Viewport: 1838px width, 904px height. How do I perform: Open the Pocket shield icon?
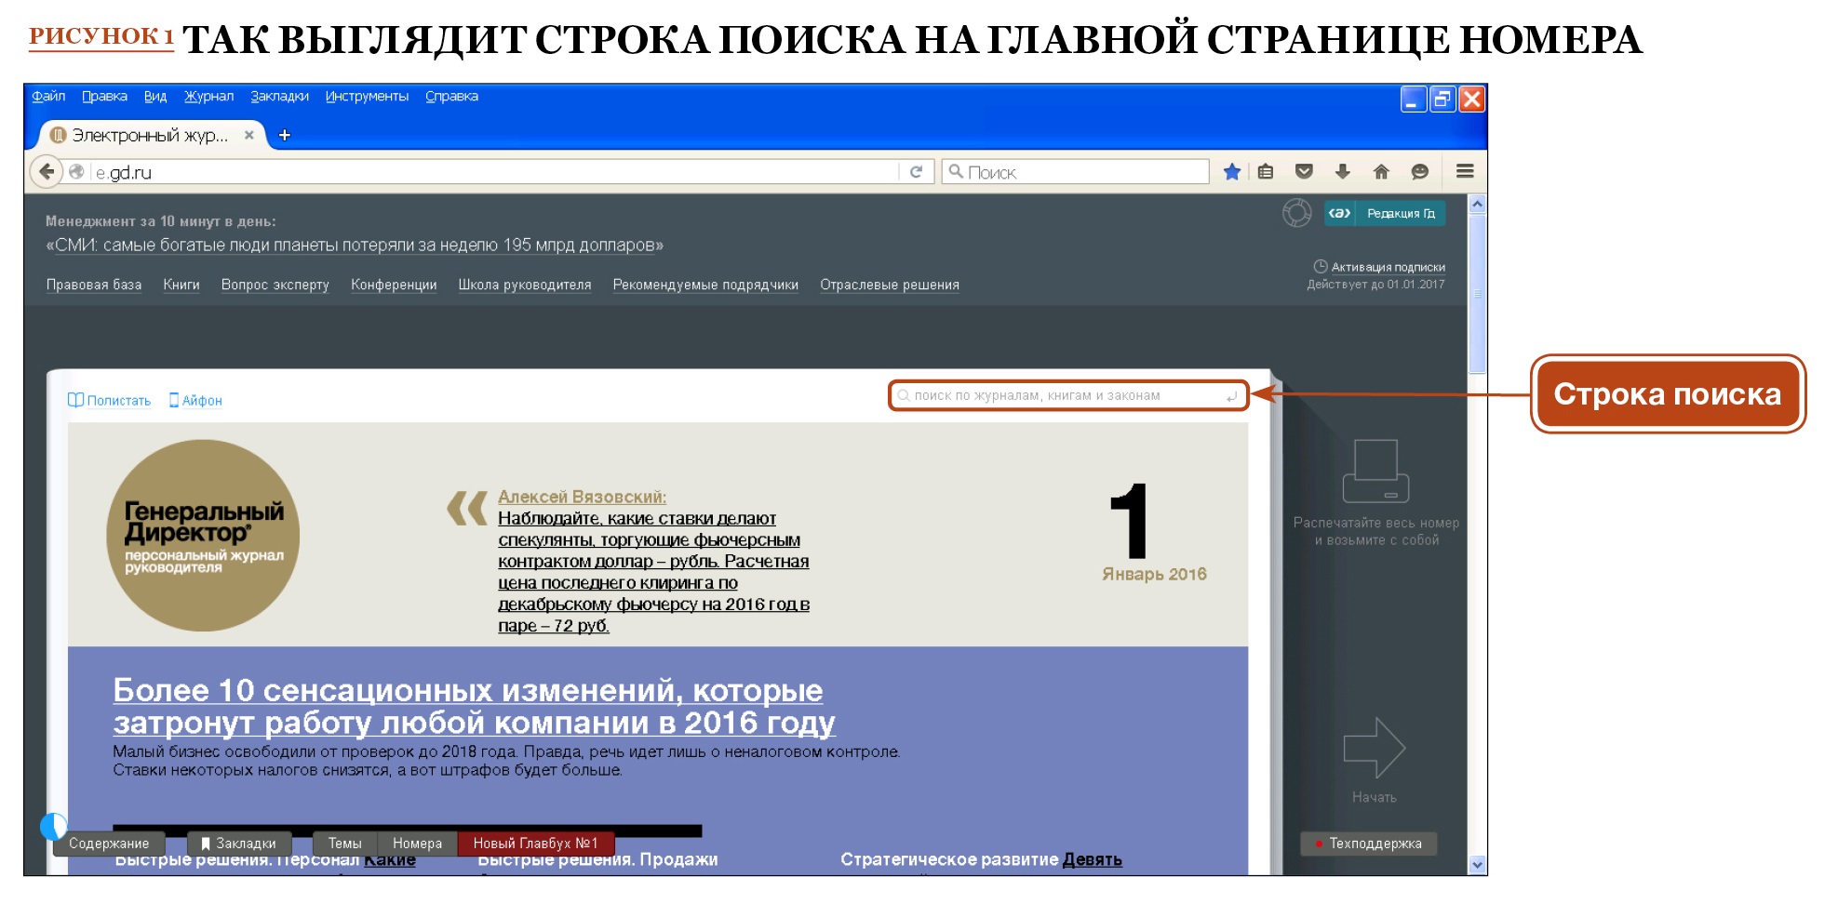point(1304,172)
